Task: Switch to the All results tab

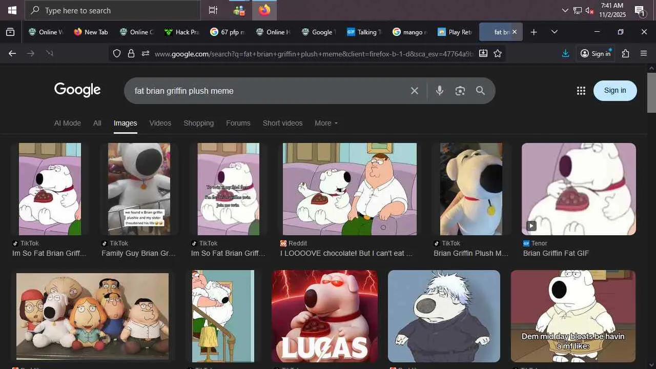Action: (97, 123)
